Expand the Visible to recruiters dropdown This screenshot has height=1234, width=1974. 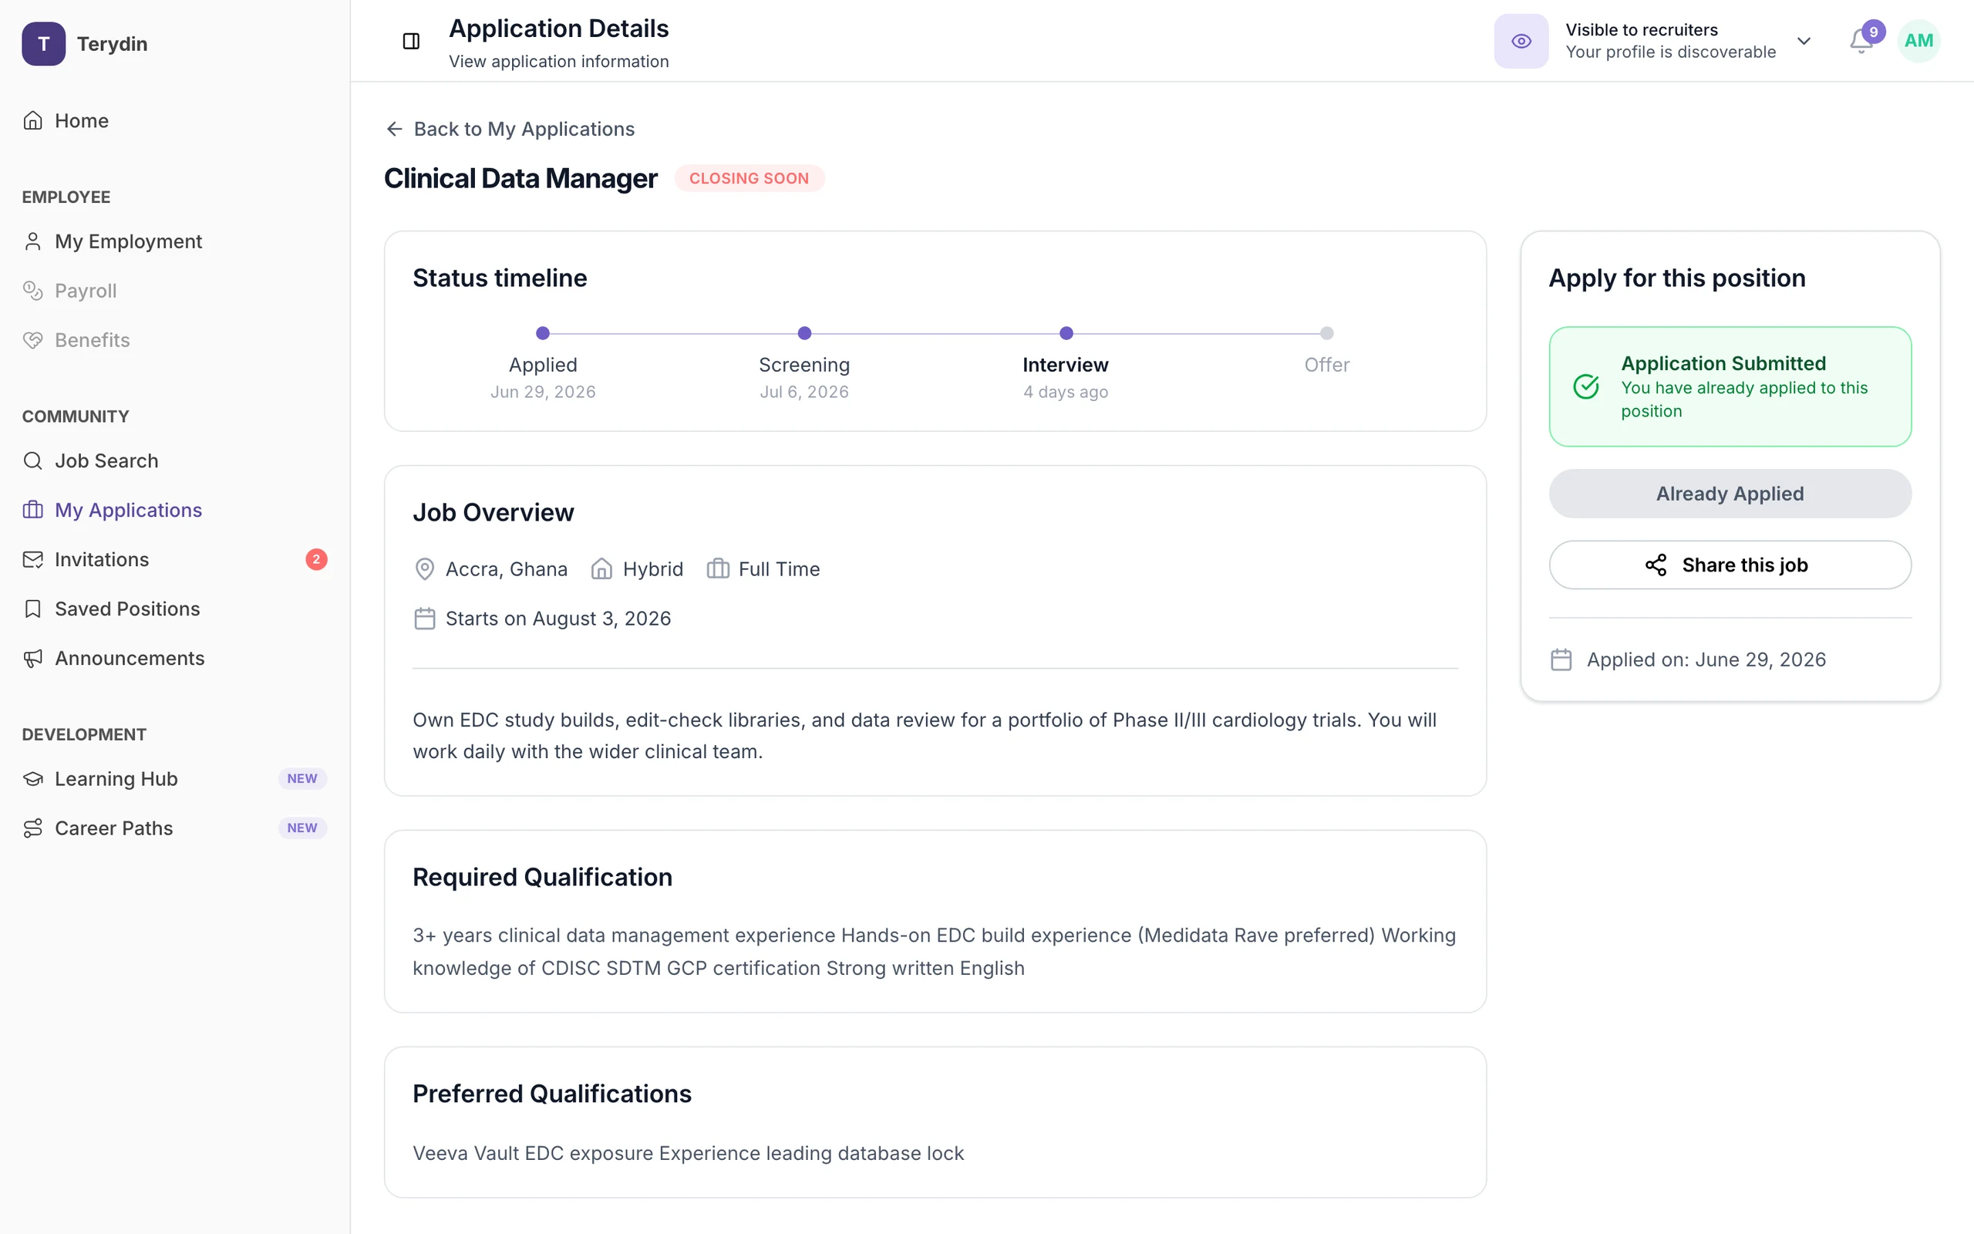1804,41
